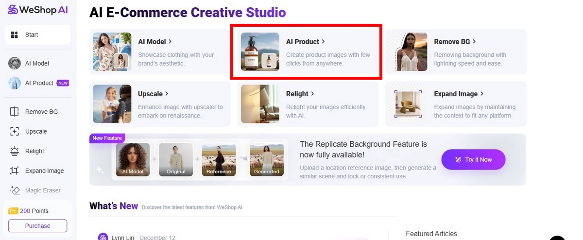Open AI Model avatar icon in sidebar
Viewport: 583px width, 240px height.
point(15,63)
